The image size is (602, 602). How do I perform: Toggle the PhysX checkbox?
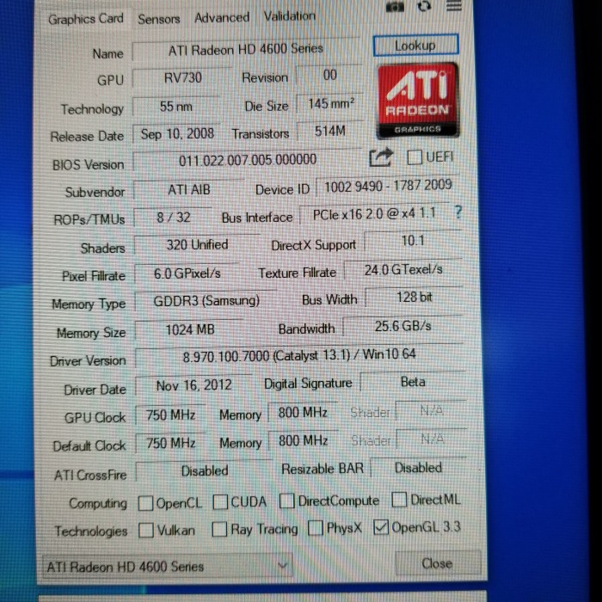coord(316,528)
